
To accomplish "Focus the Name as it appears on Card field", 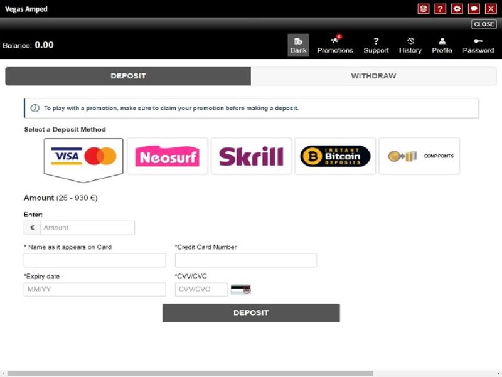I will [95, 260].
